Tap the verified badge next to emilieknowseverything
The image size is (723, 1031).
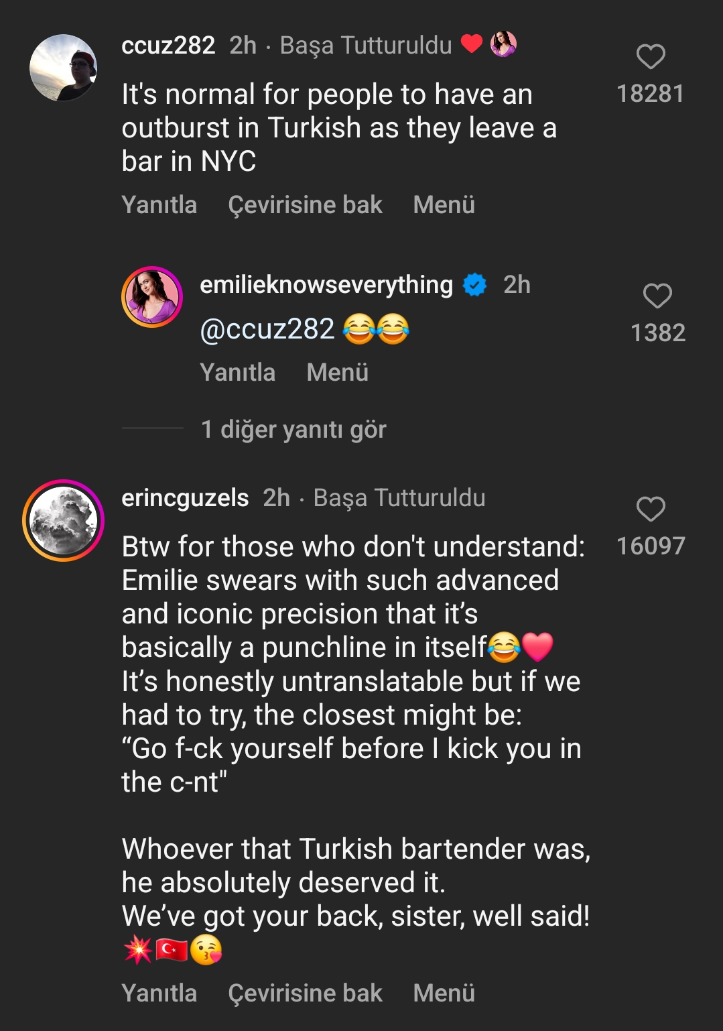click(x=475, y=285)
